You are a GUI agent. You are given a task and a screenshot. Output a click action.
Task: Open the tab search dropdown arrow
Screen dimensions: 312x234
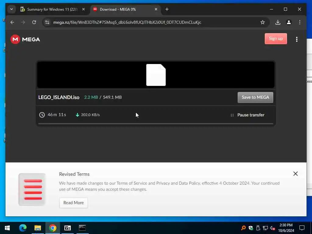pyautogui.click(x=12, y=9)
